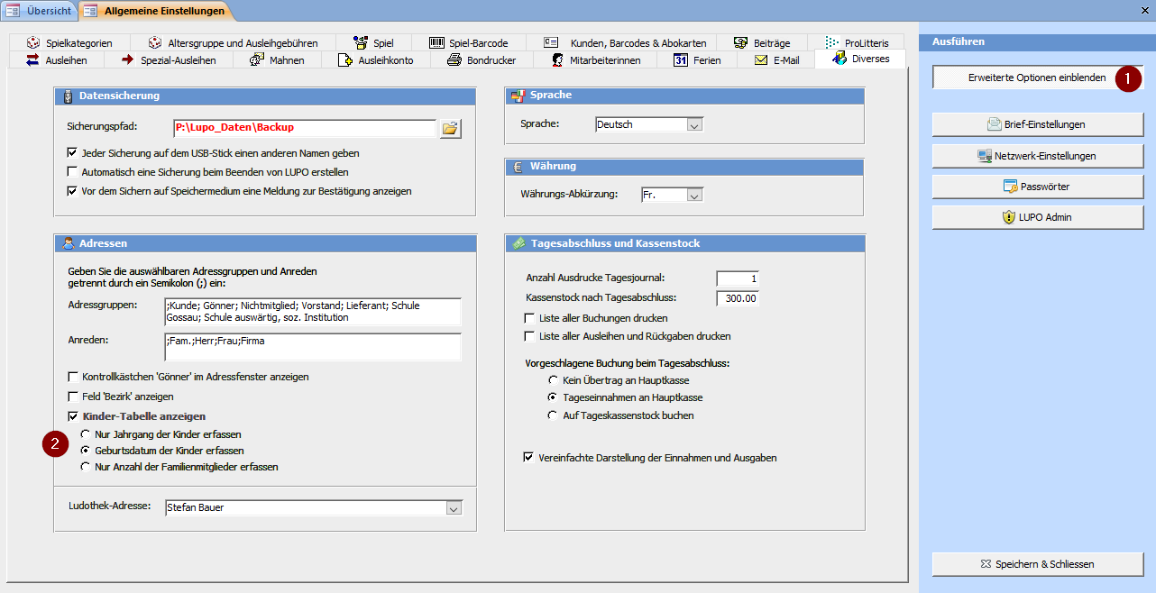Click the Mahnen tab icon
This screenshot has width=1156, height=593.
[256, 60]
